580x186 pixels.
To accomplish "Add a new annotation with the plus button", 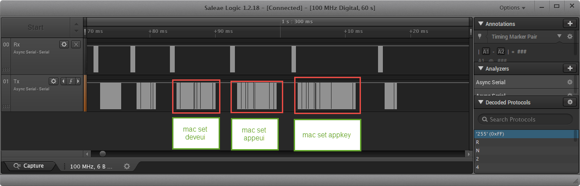I will tap(569, 24).
